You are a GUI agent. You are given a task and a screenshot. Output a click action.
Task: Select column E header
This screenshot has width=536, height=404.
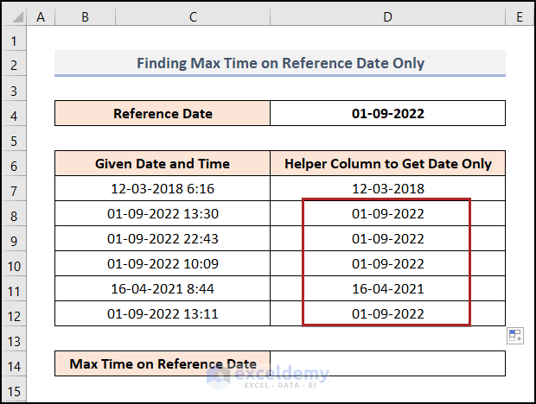tap(519, 15)
